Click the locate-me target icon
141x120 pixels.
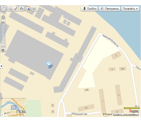[x=3, y=17]
